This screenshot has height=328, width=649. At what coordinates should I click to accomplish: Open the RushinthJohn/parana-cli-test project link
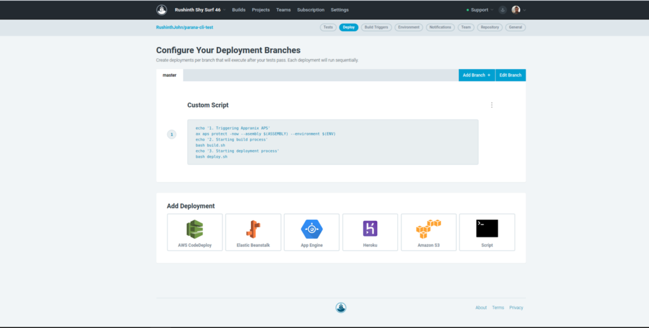184,27
